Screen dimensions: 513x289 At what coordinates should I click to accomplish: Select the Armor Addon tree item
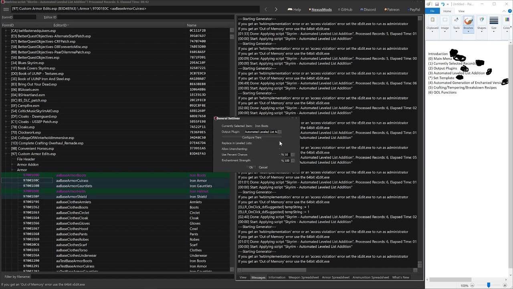[28, 165]
